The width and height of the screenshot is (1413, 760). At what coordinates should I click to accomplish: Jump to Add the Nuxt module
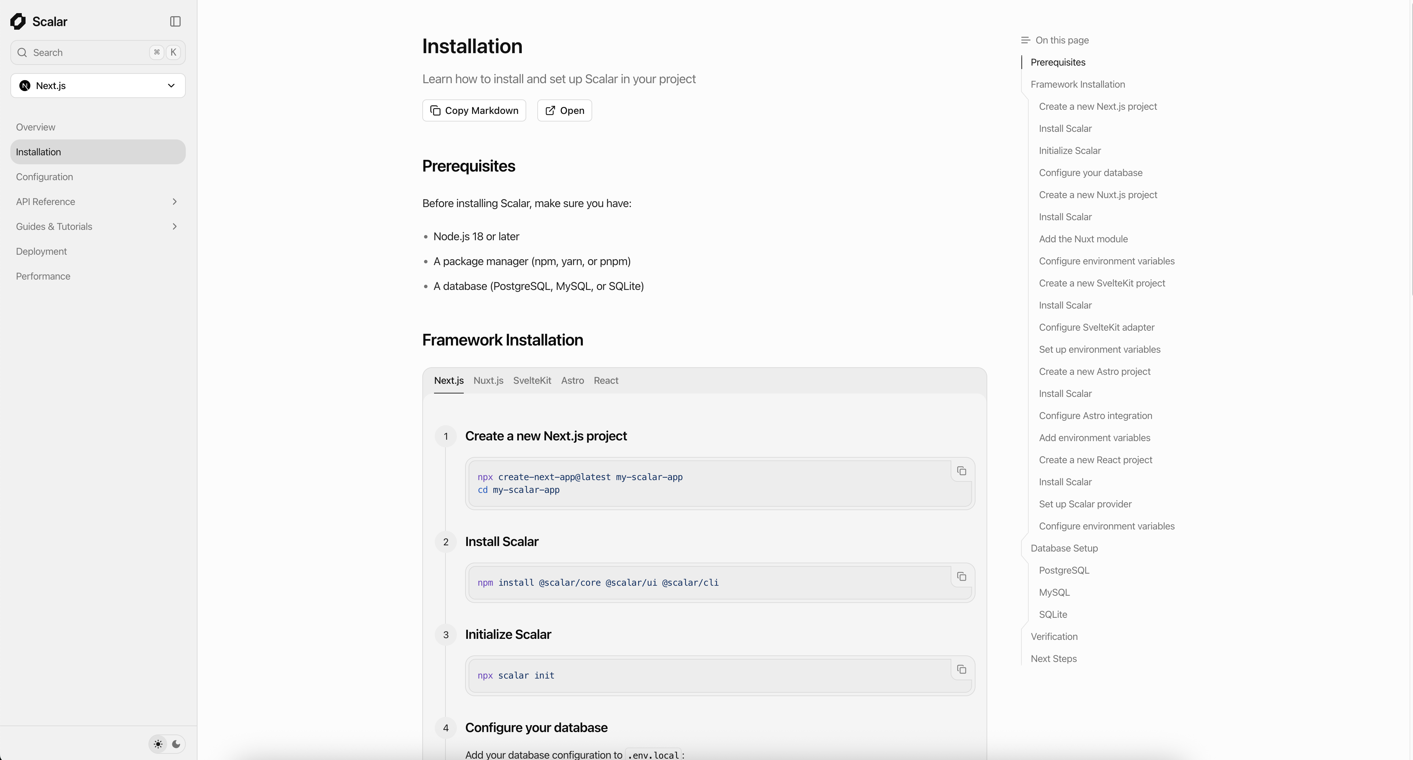1083,239
